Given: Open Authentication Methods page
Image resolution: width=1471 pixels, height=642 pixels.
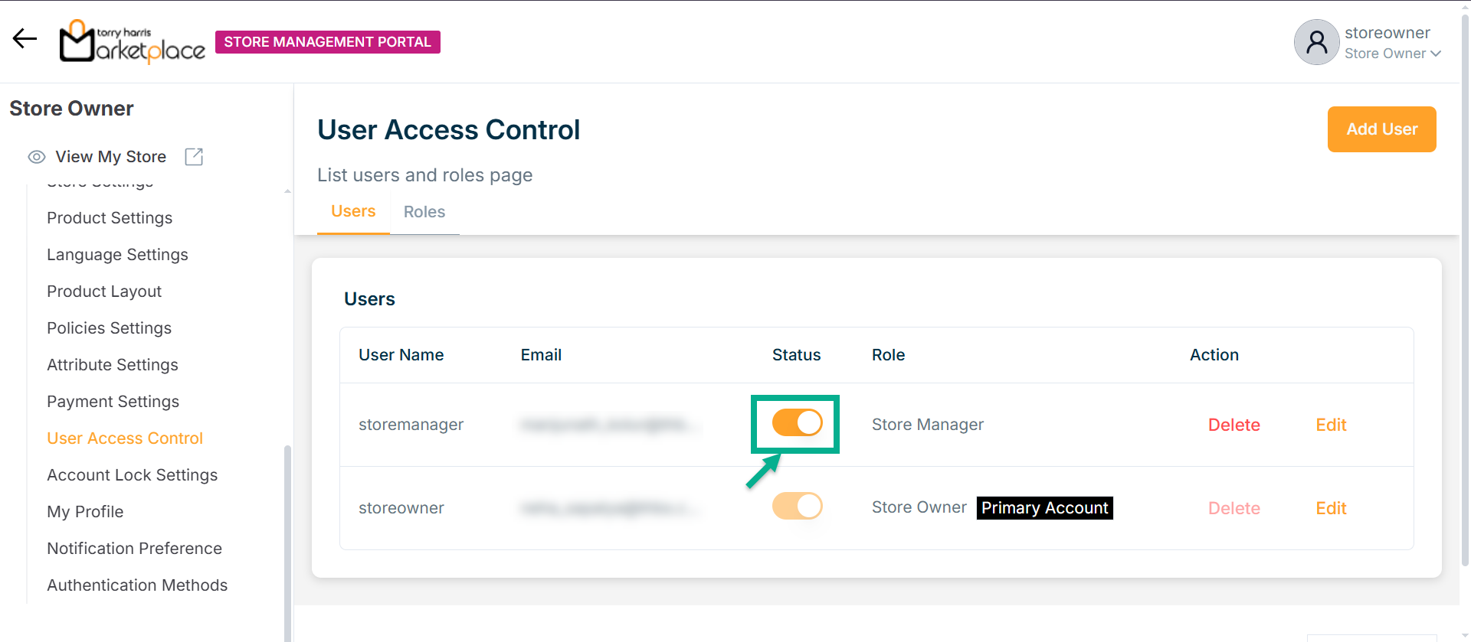Looking at the screenshot, I should click(137, 585).
